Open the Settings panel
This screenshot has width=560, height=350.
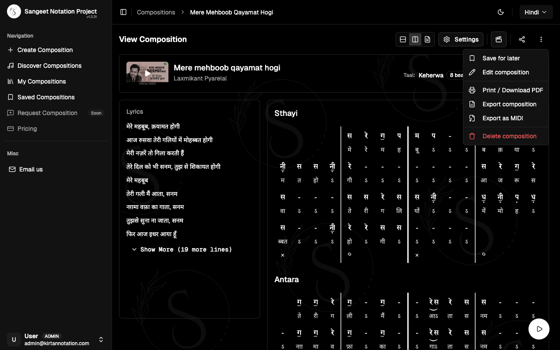[x=461, y=39]
